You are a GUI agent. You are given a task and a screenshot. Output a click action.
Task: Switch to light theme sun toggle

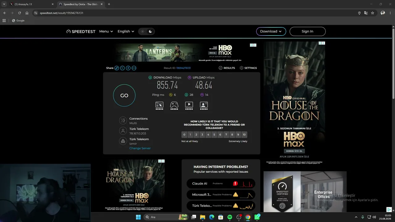[x=142, y=31]
